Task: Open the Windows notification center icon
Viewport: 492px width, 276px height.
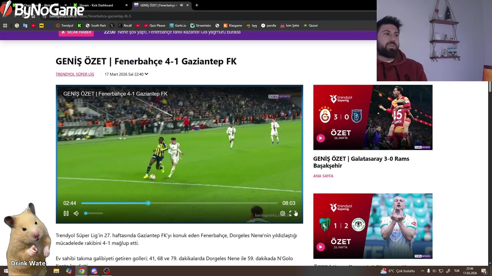Action: tap(484, 271)
